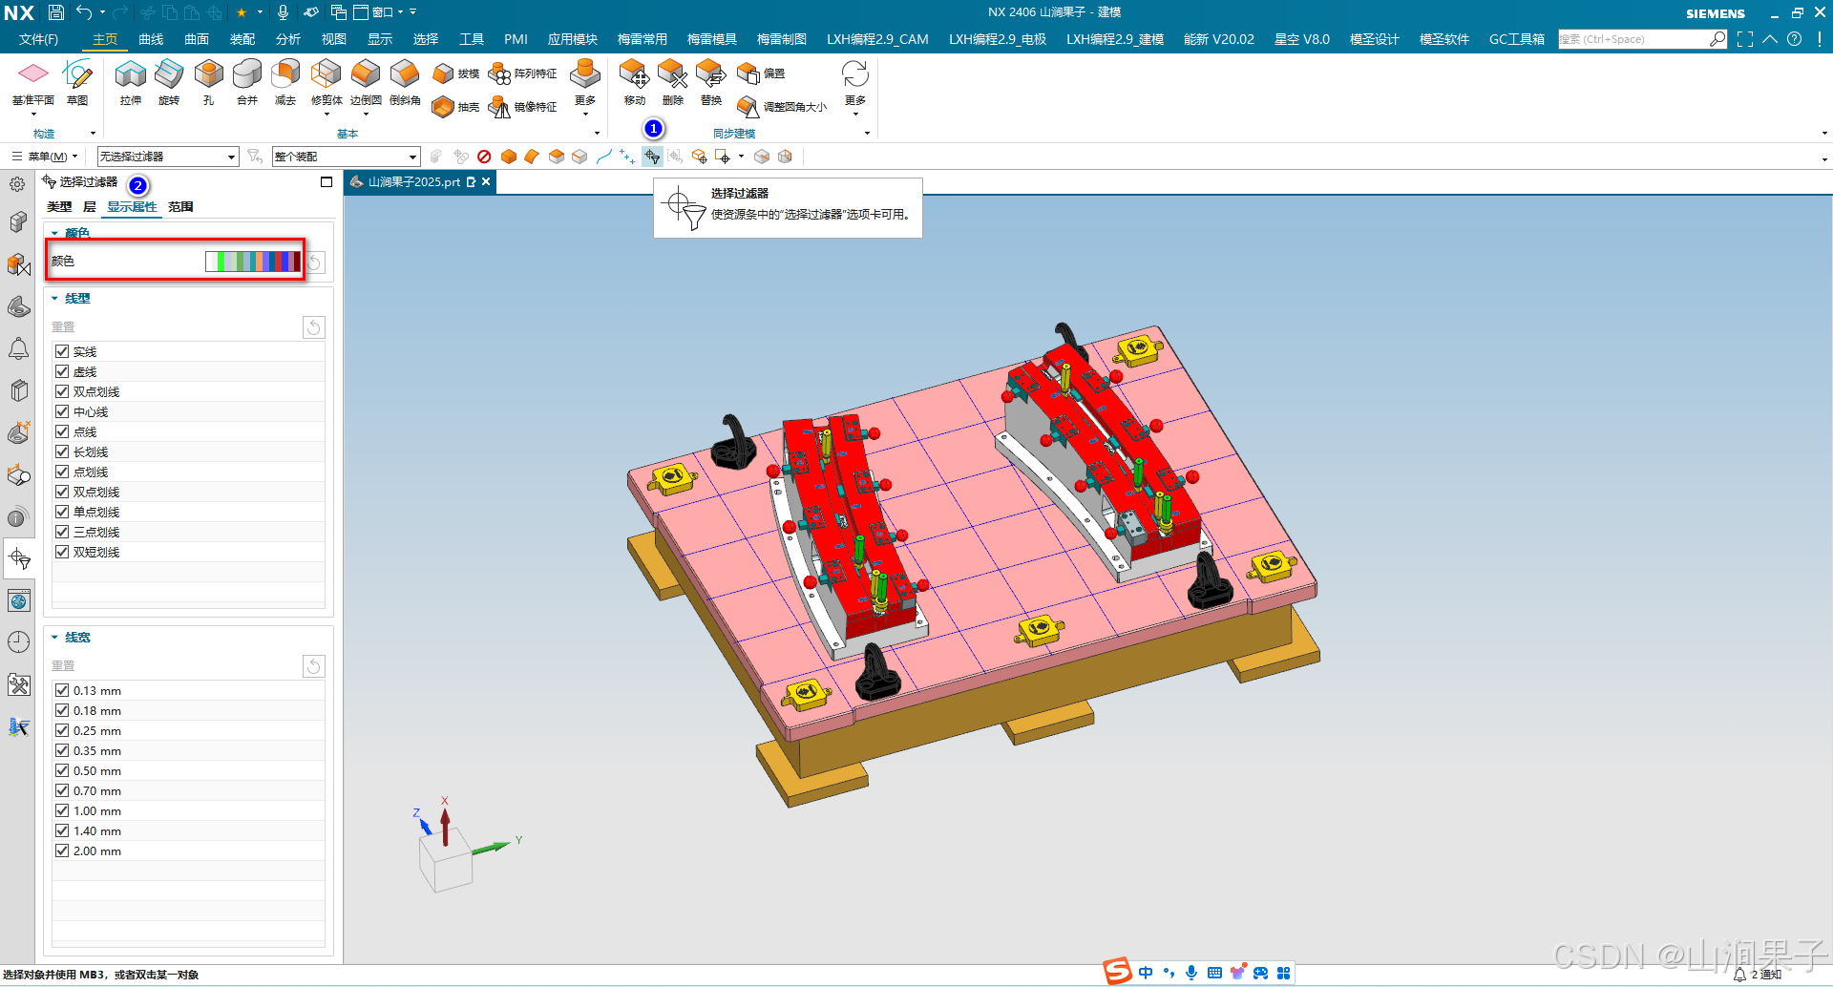
Task: Toggle the 双短划线 checkbox
Action: [62, 552]
